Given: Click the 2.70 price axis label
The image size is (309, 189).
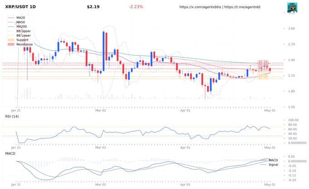Looking at the screenshot, I should (x=291, y=44).
